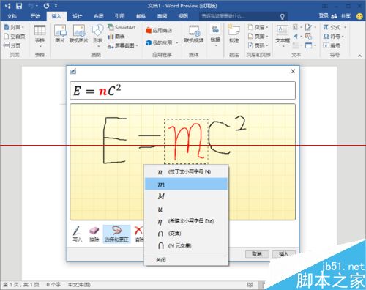Viewport: 366px width, 290px height.
Task: Open the Footer (页脚) dropdown
Action: click(x=258, y=37)
